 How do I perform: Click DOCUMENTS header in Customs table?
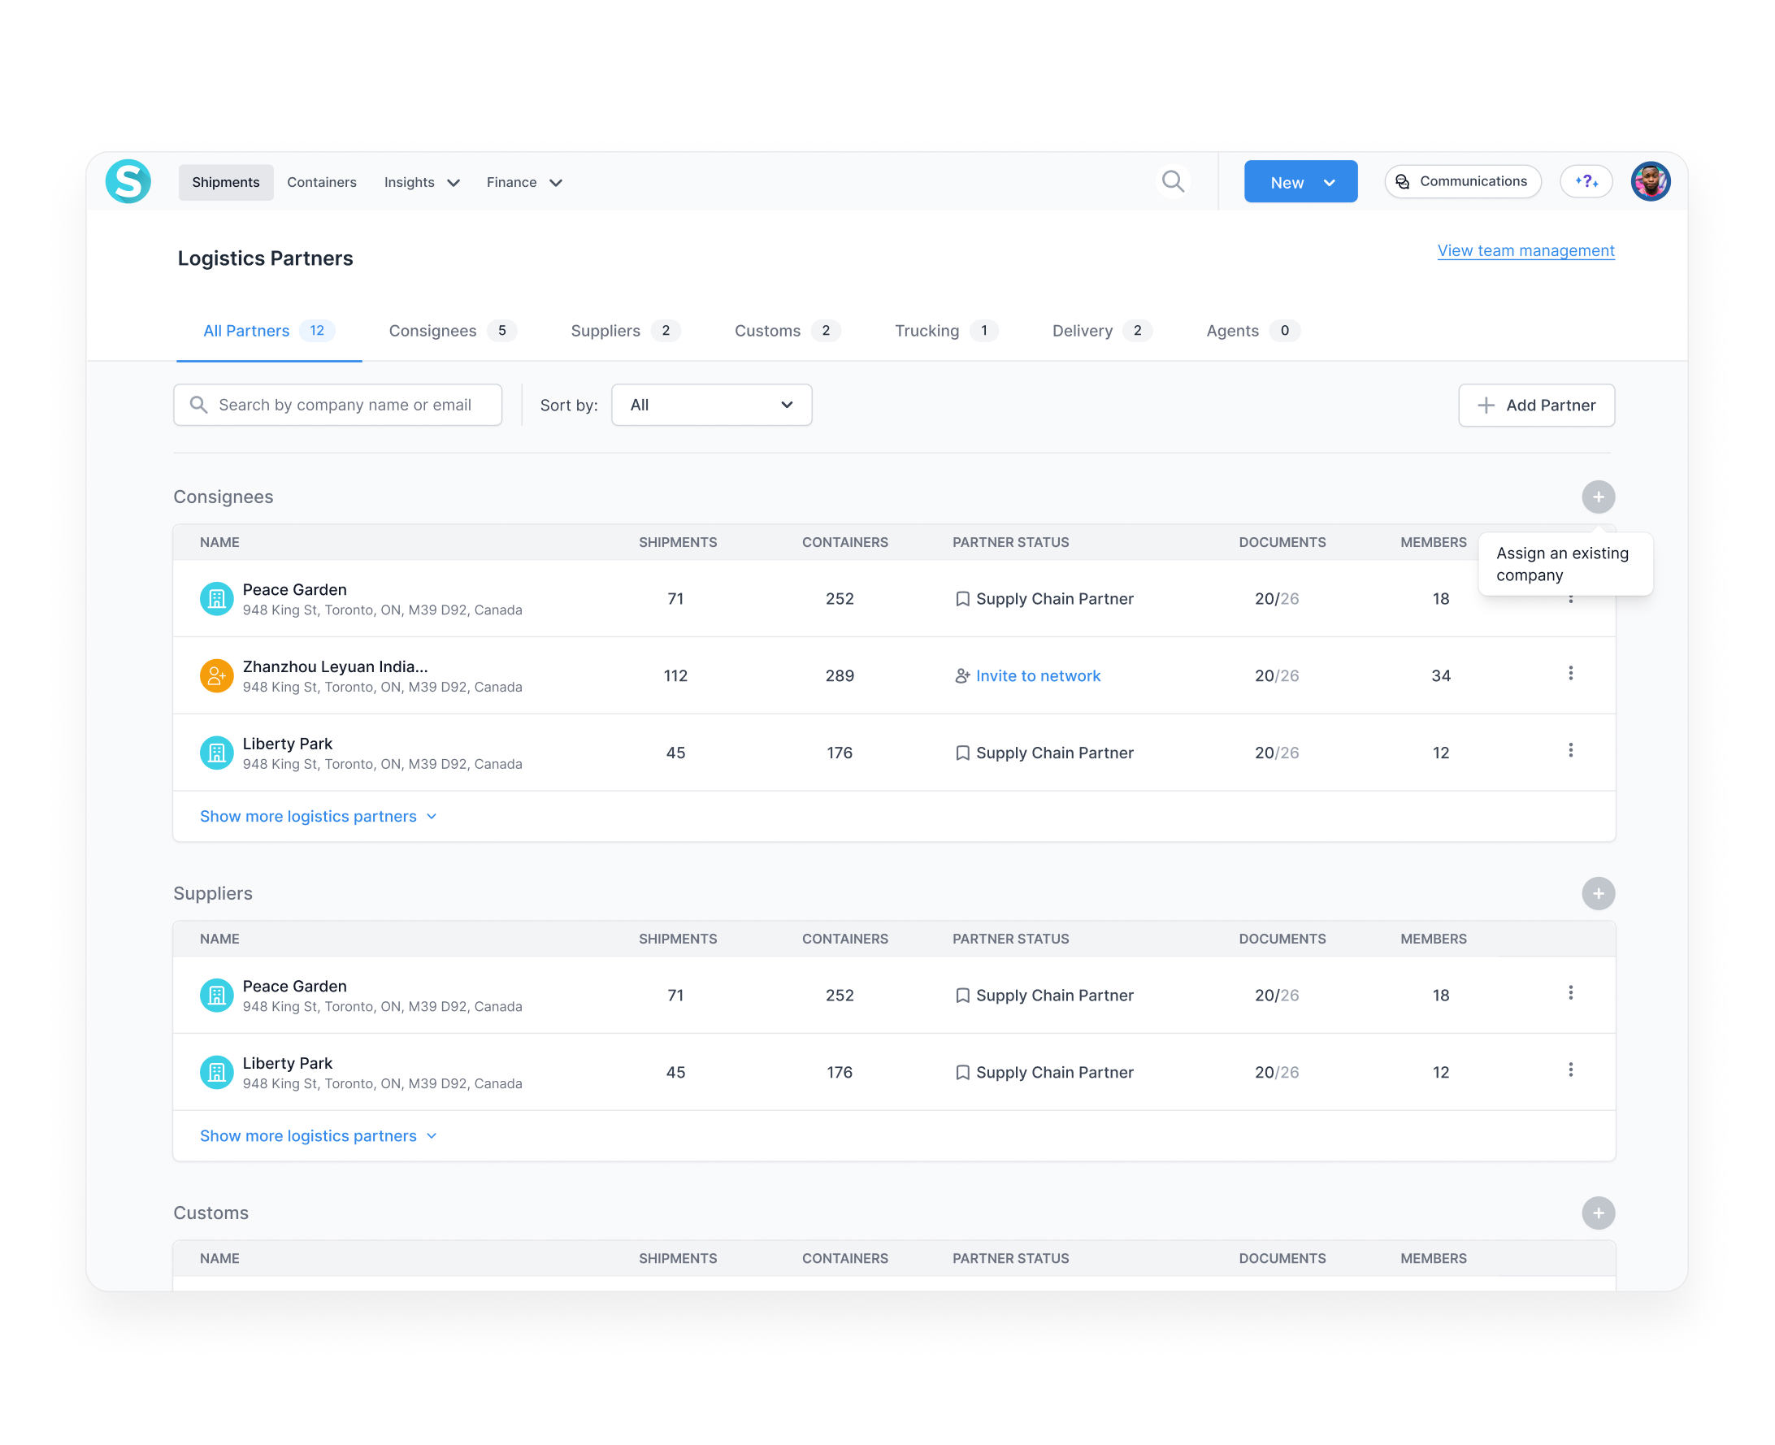click(x=1282, y=1259)
